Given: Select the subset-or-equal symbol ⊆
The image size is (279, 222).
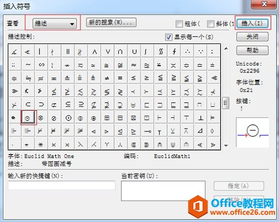Looking at the screenshot, I should [x=68, y=105].
